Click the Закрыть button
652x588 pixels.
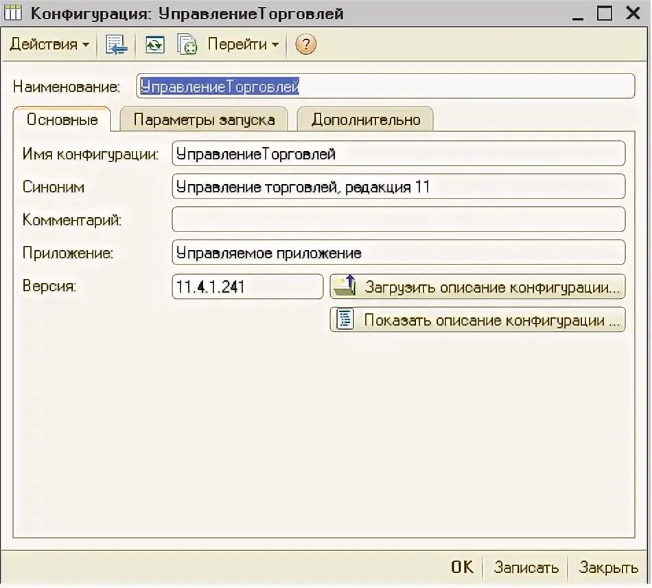pos(608,567)
